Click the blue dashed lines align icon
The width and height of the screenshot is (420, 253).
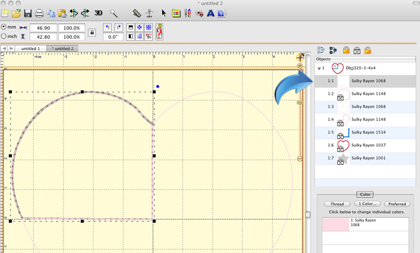pyautogui.click(x=140, y=36)
